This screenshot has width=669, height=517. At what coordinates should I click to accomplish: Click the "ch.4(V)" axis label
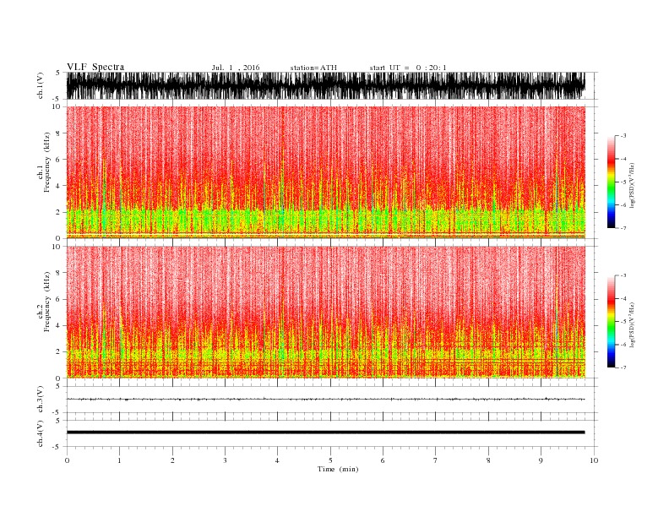[x=41, y=433]
